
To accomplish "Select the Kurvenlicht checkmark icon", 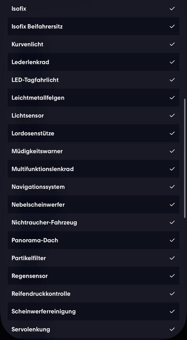I will 172,44.
